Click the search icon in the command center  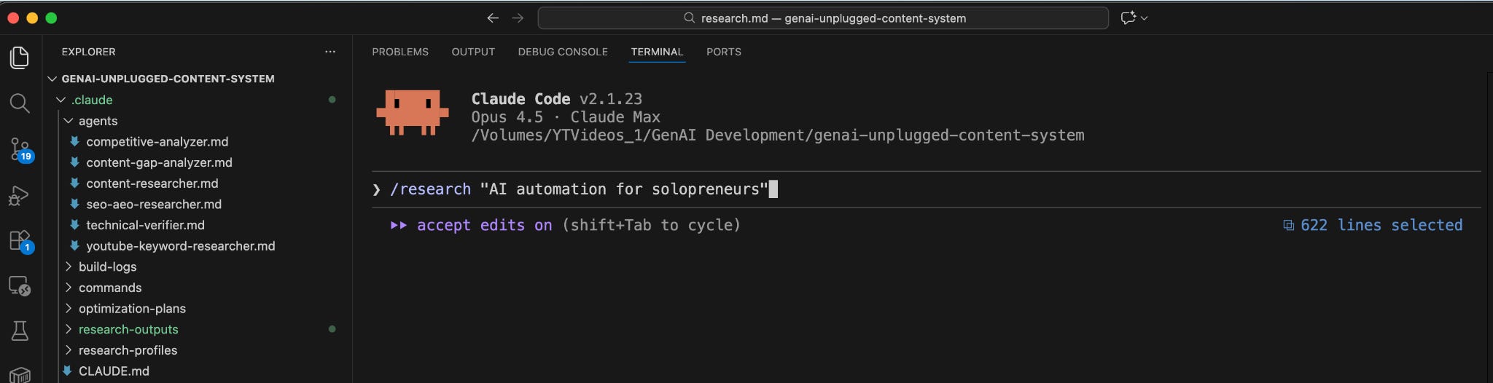pyautogui.click(x=689, y=18)
